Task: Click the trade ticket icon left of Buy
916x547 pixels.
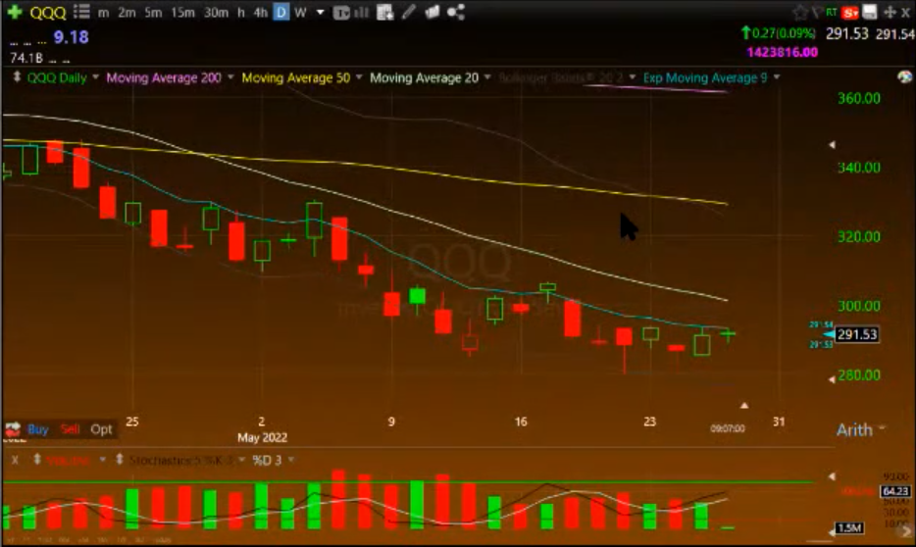Action: tap(13, 429)
